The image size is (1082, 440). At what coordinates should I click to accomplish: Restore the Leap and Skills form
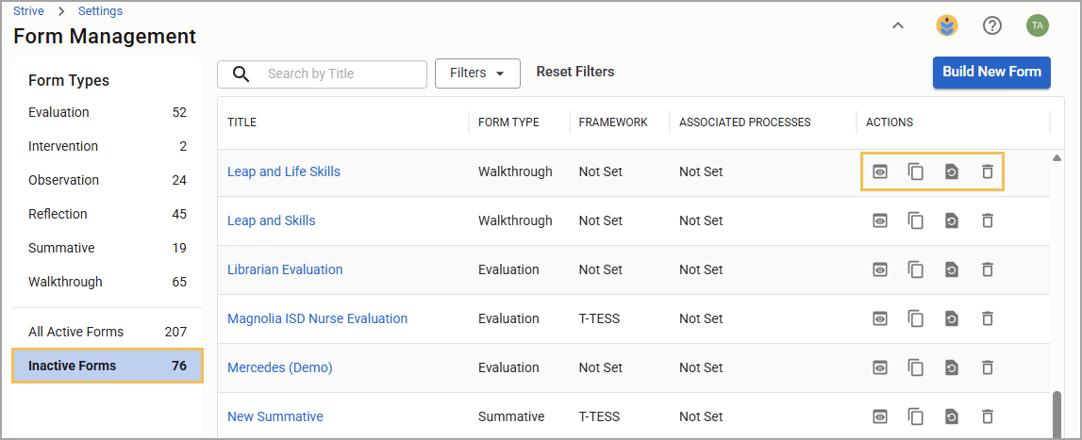tap(952, 220)
